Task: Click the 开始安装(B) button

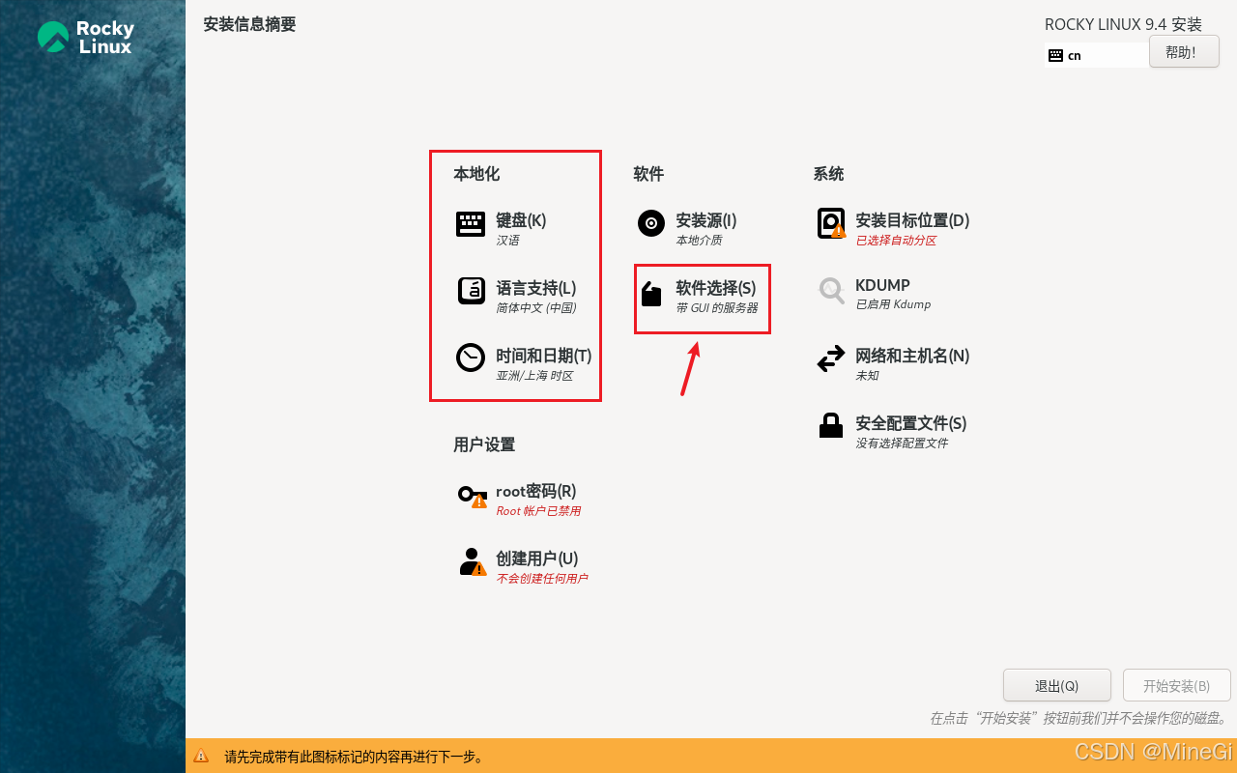Action: click(1176, 685)
